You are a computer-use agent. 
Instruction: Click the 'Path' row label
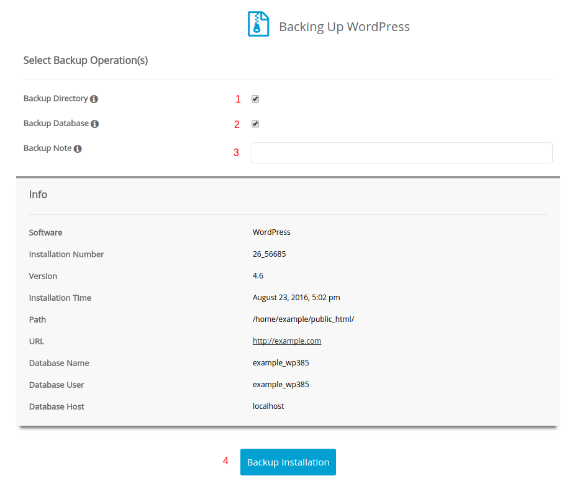click(x=37, y=319)
